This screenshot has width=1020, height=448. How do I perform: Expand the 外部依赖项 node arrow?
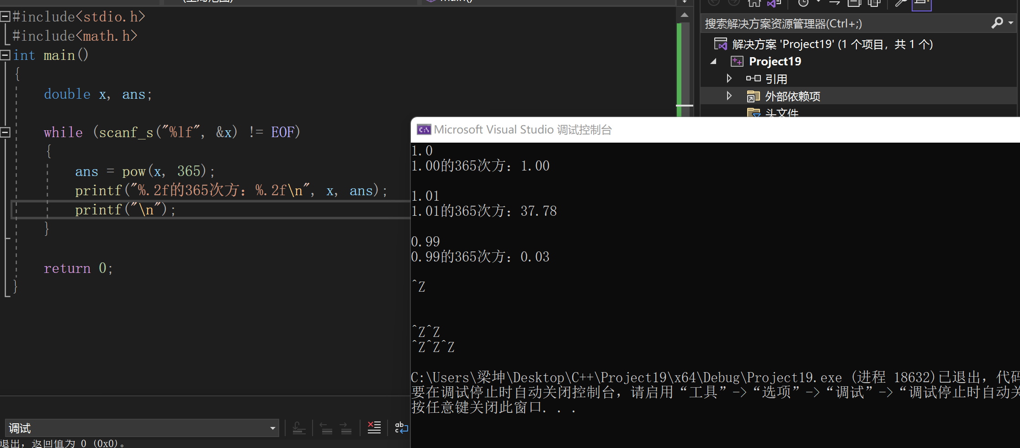tap(729, 96)
